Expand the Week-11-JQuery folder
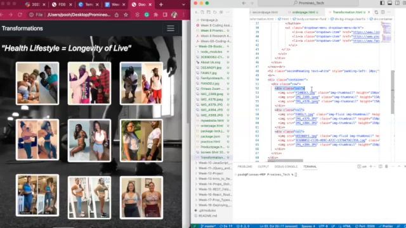The height and width of the screenshot is (228, 406). [x=213, y=168]
